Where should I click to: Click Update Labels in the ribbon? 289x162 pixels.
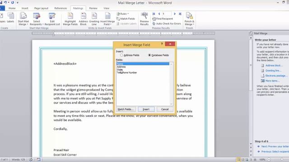click(126, 24)
